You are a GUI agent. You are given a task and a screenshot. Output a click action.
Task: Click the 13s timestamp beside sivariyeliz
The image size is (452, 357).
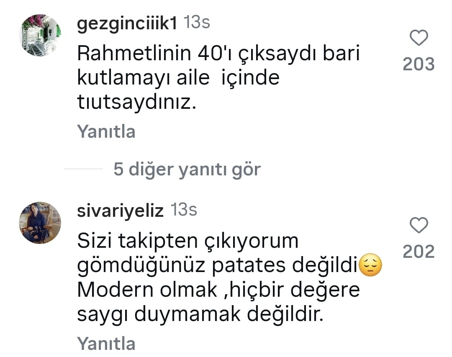point(184,210)
